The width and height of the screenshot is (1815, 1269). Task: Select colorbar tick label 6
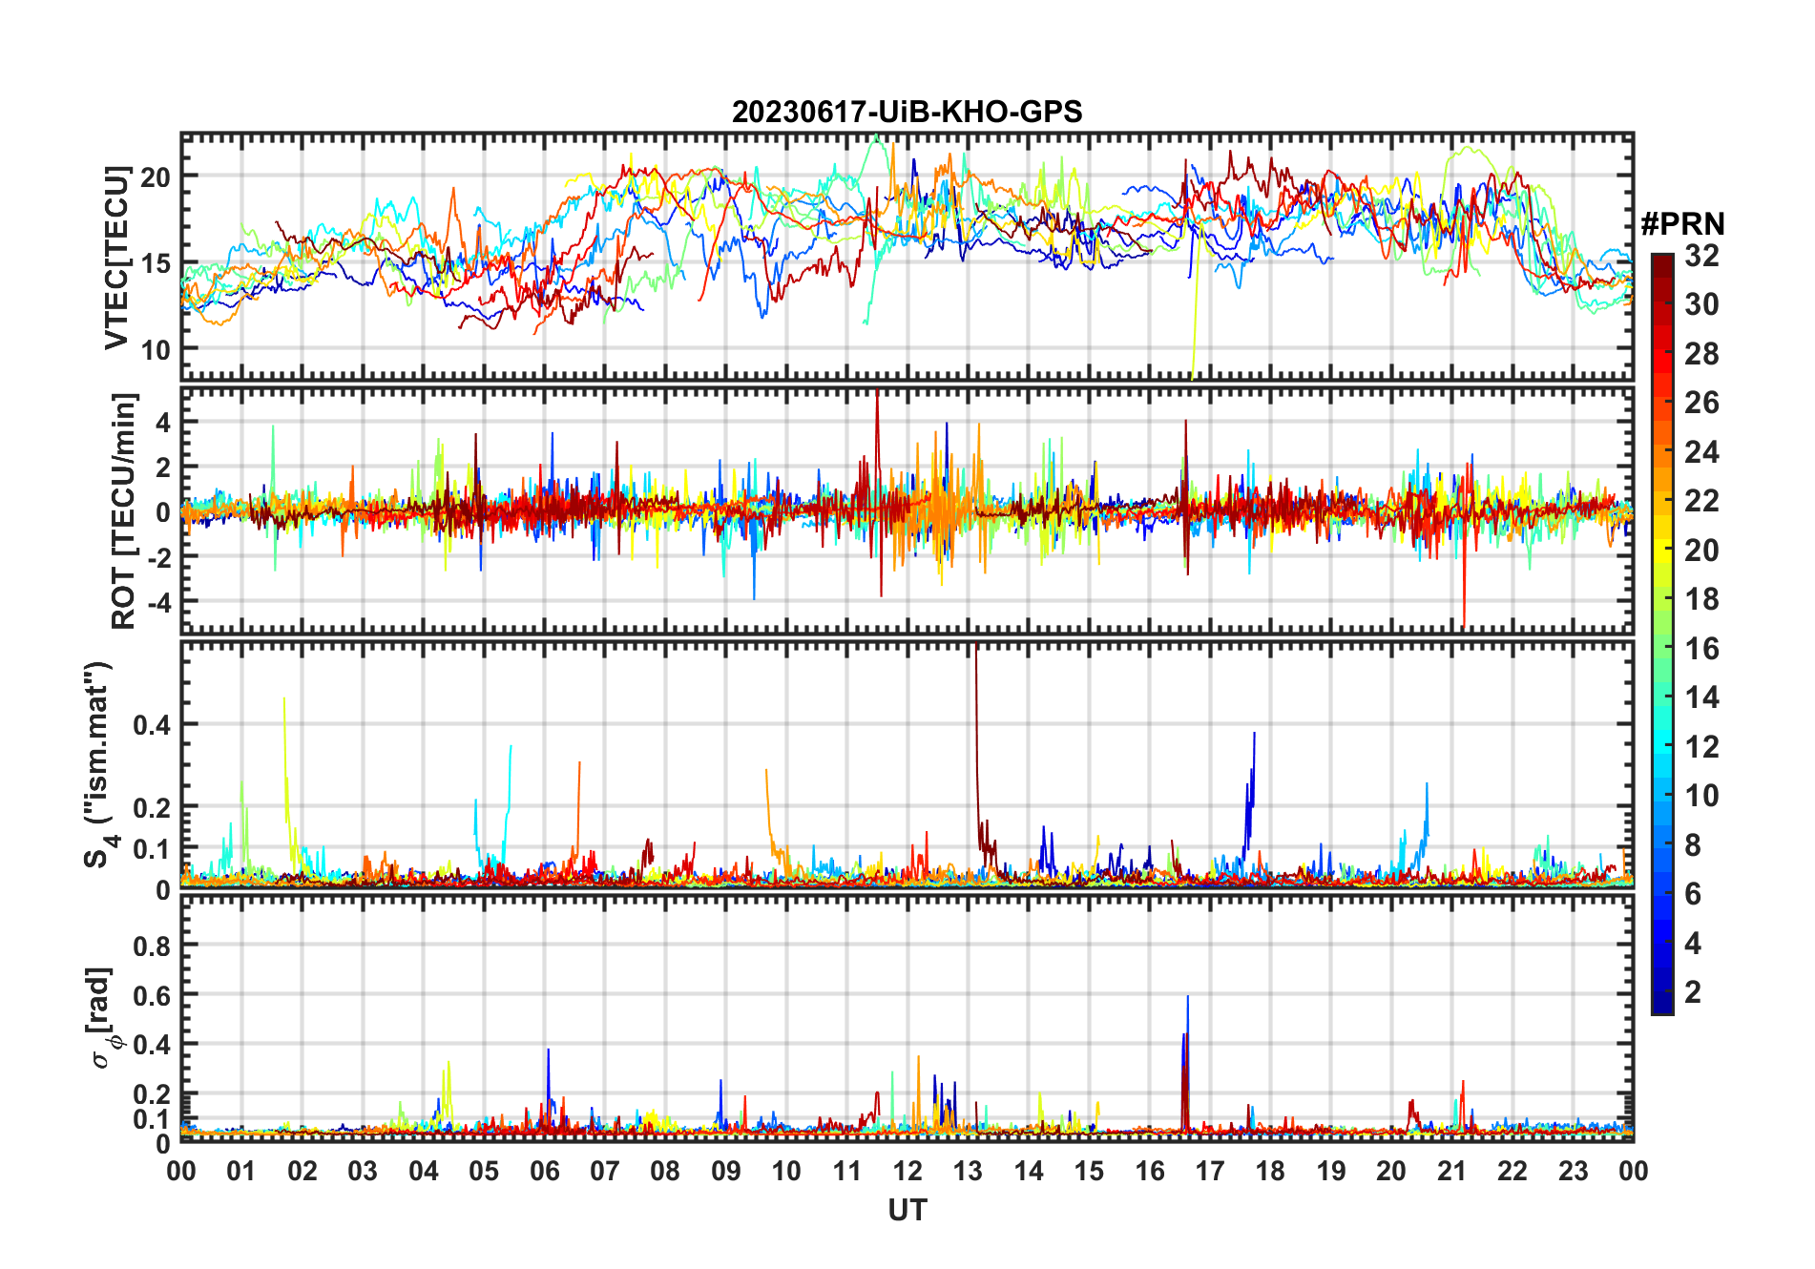(1693, 894)
